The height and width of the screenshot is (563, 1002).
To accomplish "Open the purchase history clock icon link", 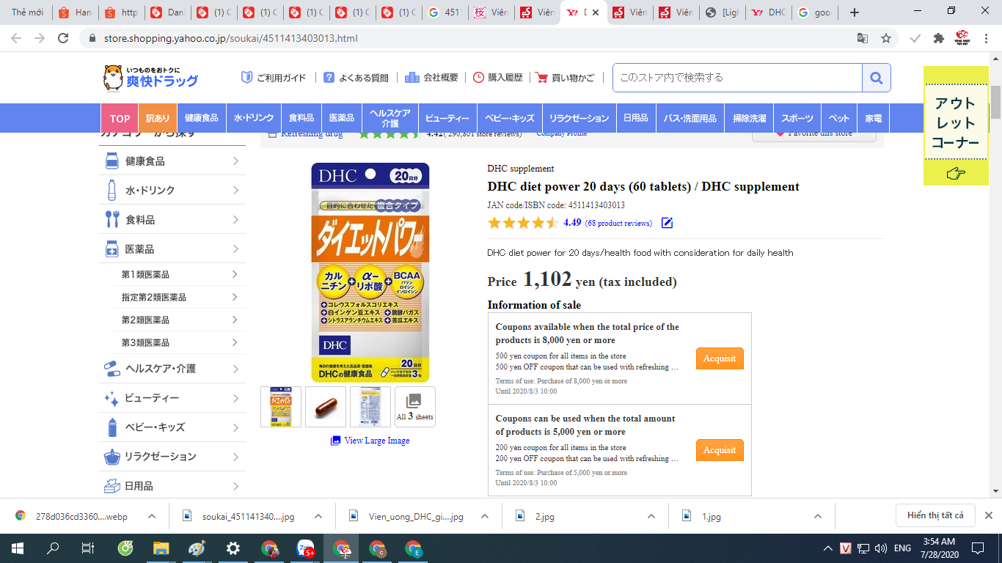I will pyautogui.click(x=498, y=78).
